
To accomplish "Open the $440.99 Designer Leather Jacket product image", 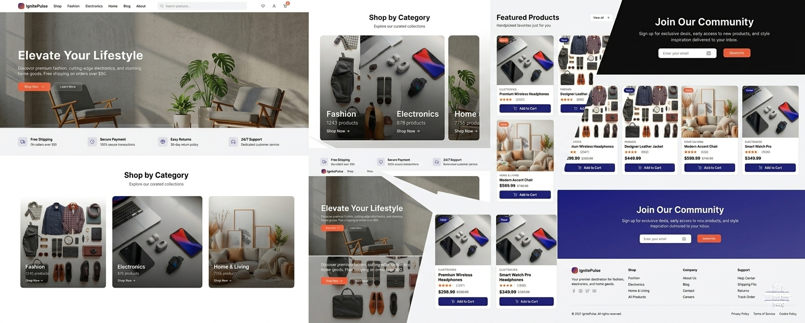I will (x=650, y=112).
